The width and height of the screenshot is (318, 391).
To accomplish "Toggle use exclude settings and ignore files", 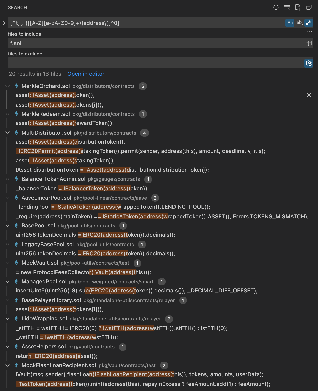I will [309, 63].
